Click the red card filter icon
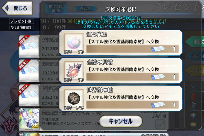Screen dimensions: 204x136 tap(193, 97)
